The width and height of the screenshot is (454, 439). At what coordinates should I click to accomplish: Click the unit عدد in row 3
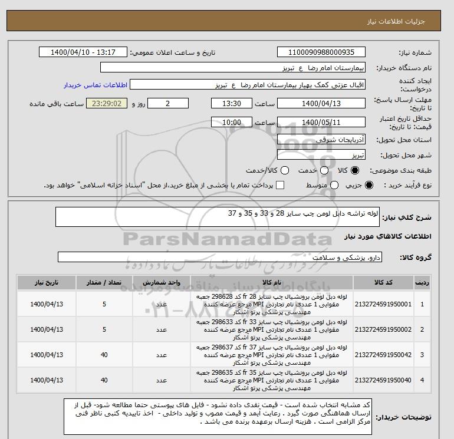click(162, 355)
